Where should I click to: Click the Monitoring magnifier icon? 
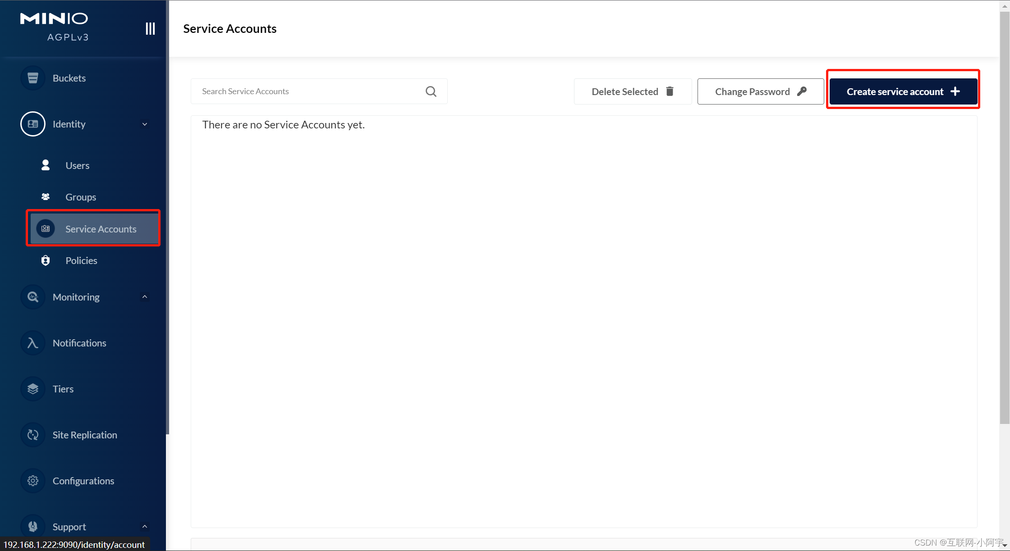coord(33,297)
